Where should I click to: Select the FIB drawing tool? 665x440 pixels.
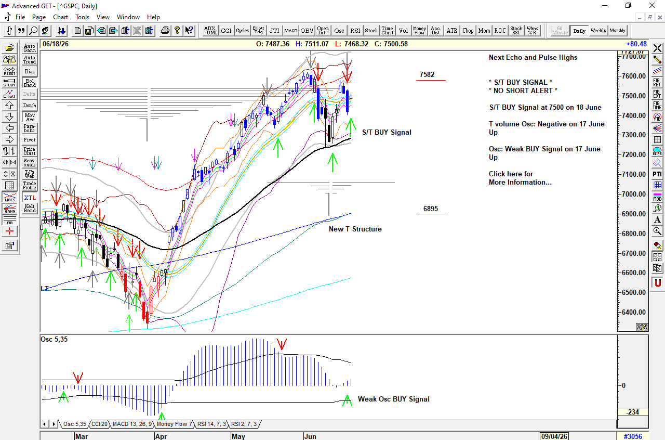(9, 220)
